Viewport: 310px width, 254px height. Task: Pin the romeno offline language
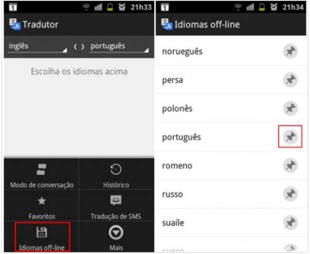pyautogui.click(x=290, y=165)
